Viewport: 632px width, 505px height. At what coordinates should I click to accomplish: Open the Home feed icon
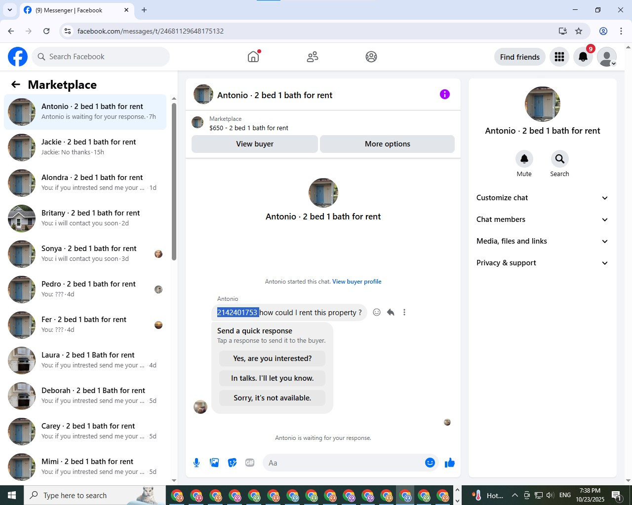tap(253, 57)
